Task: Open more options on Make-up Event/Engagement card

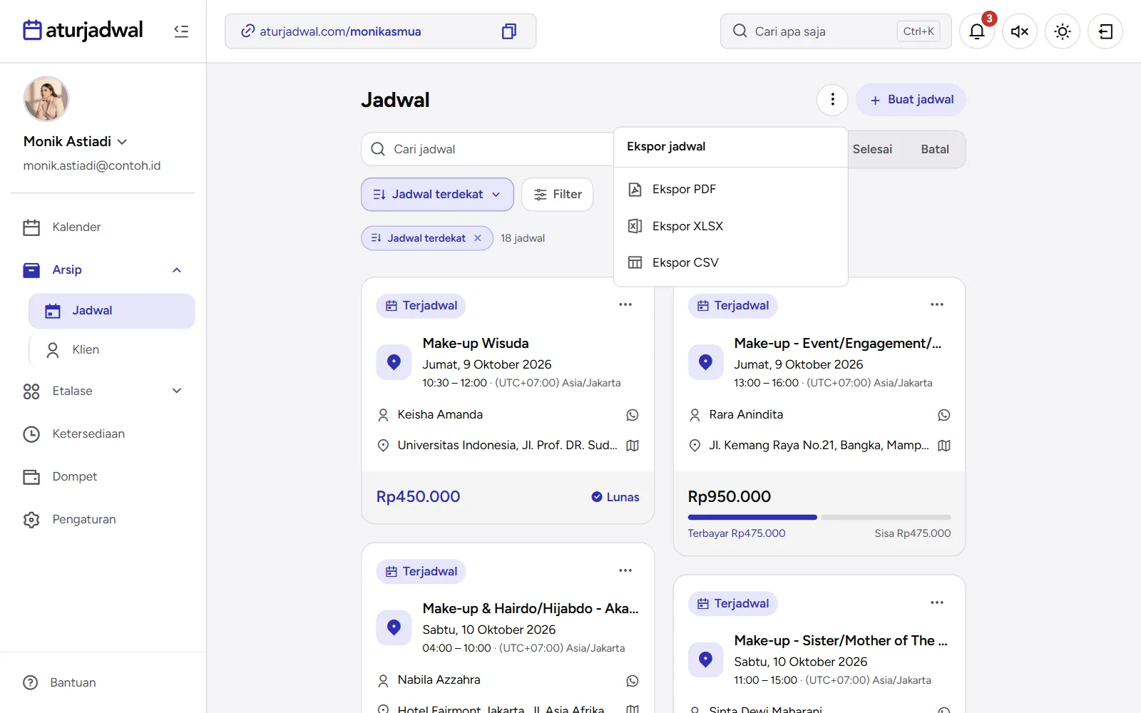Action: point(937,305)
